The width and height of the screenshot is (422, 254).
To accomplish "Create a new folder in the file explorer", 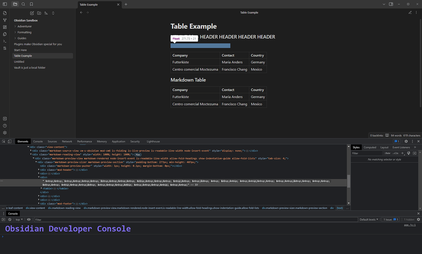I will pyautogui.click(x=39, y=13).
